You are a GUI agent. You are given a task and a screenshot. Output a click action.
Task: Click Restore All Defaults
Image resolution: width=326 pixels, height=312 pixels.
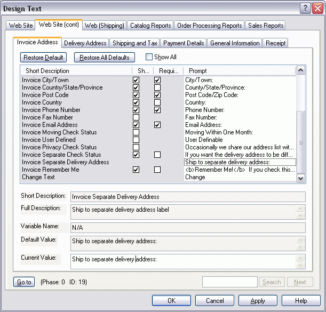(x=105, y=58)
